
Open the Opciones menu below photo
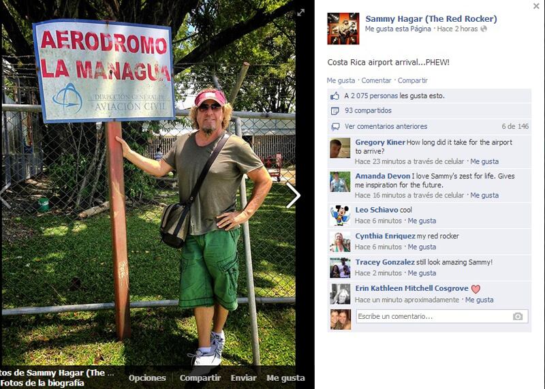pyautogui.click(x=147, y=378)
